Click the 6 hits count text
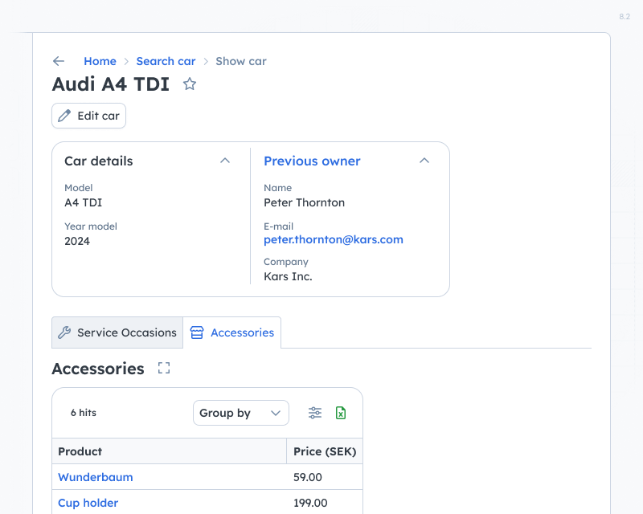The height and width of the screenshot is (514, 643). [84, 413]
